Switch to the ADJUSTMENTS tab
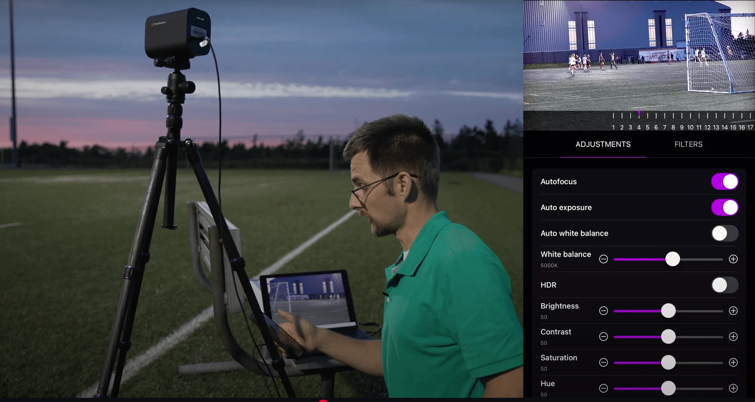Viewport: 755px width, 402px height. 603,144
